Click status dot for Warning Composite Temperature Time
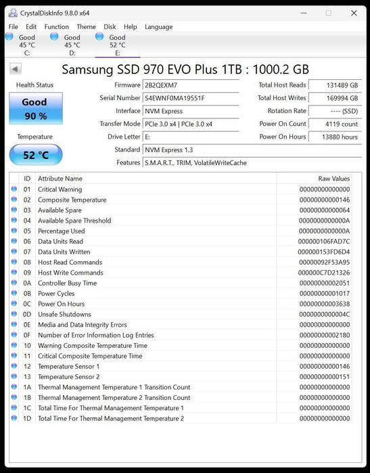Image resolution: width=370 pixels, height=473 pixels. coord(14,345)
